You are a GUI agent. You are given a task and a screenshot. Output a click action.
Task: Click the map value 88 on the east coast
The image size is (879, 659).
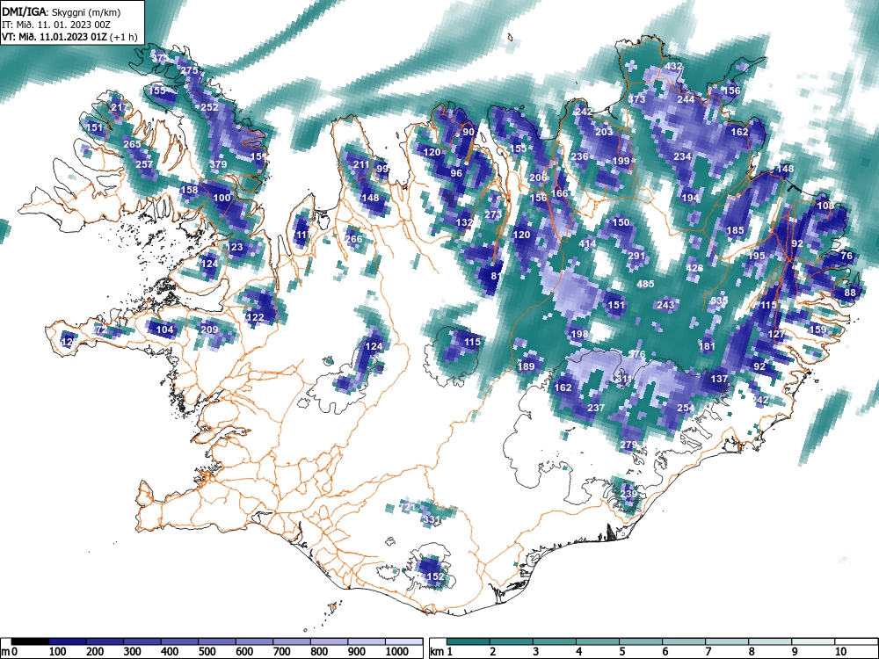pos(850,293)
